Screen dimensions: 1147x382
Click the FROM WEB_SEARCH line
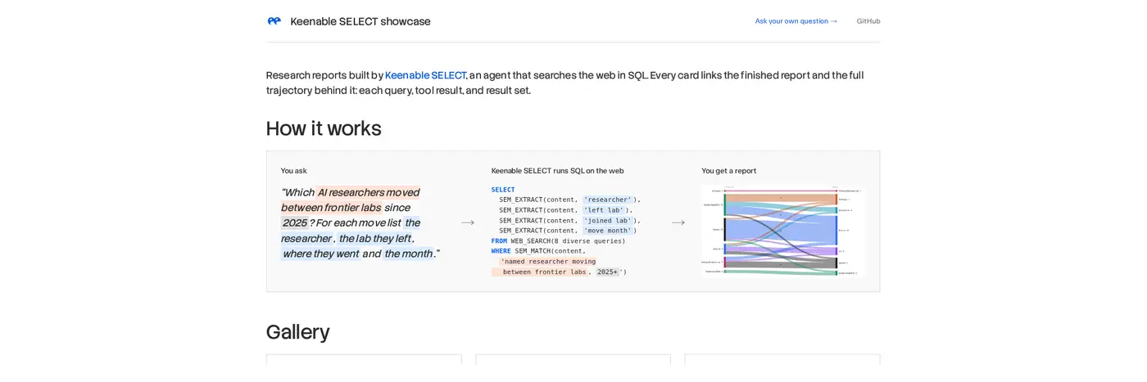point(558,241)
